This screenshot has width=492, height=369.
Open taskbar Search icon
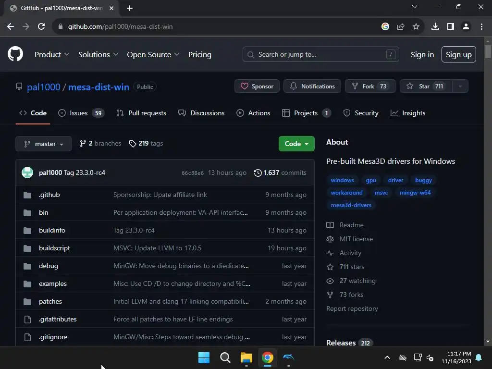point(225,357)
